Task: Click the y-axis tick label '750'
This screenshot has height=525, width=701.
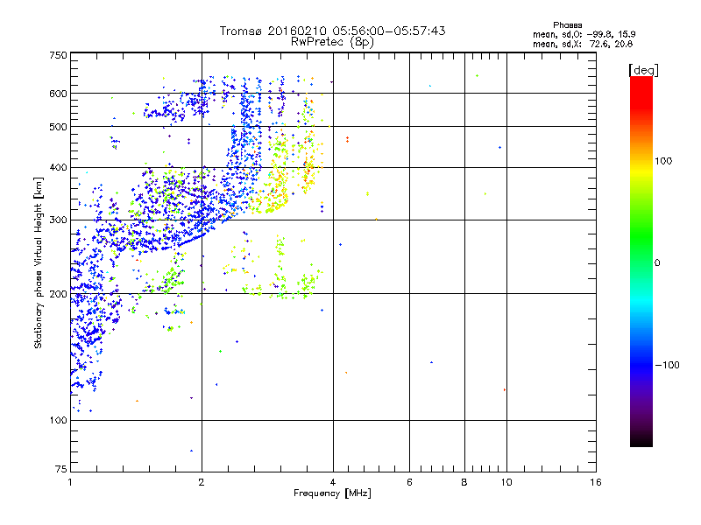Action: click(x=58, y=56)
